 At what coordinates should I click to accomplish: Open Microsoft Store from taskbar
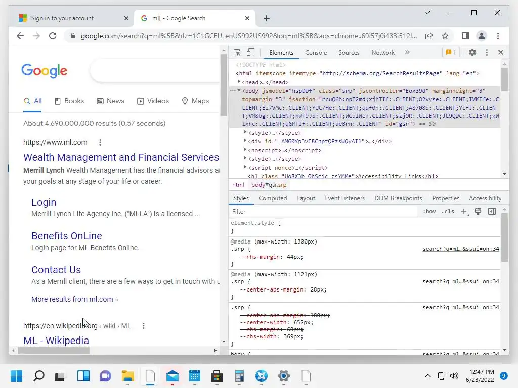(x=217, y=376)
